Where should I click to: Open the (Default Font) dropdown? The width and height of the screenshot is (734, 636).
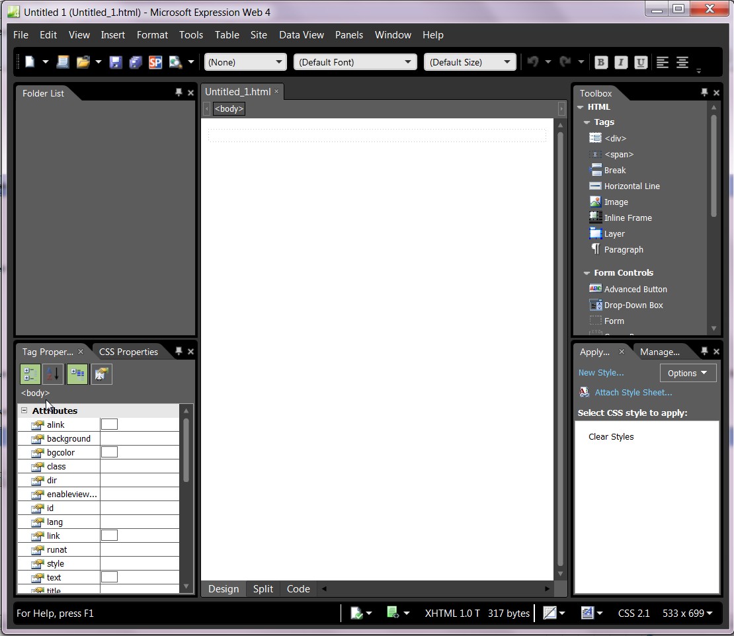pos(355,61)
